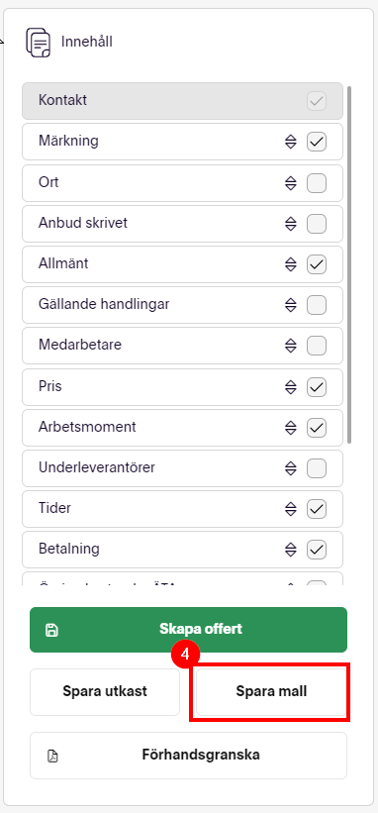Click the reorder handle on Anbud skrivet row
The height and width of the screenshot is (813, 378).
(x=291, y=224)
